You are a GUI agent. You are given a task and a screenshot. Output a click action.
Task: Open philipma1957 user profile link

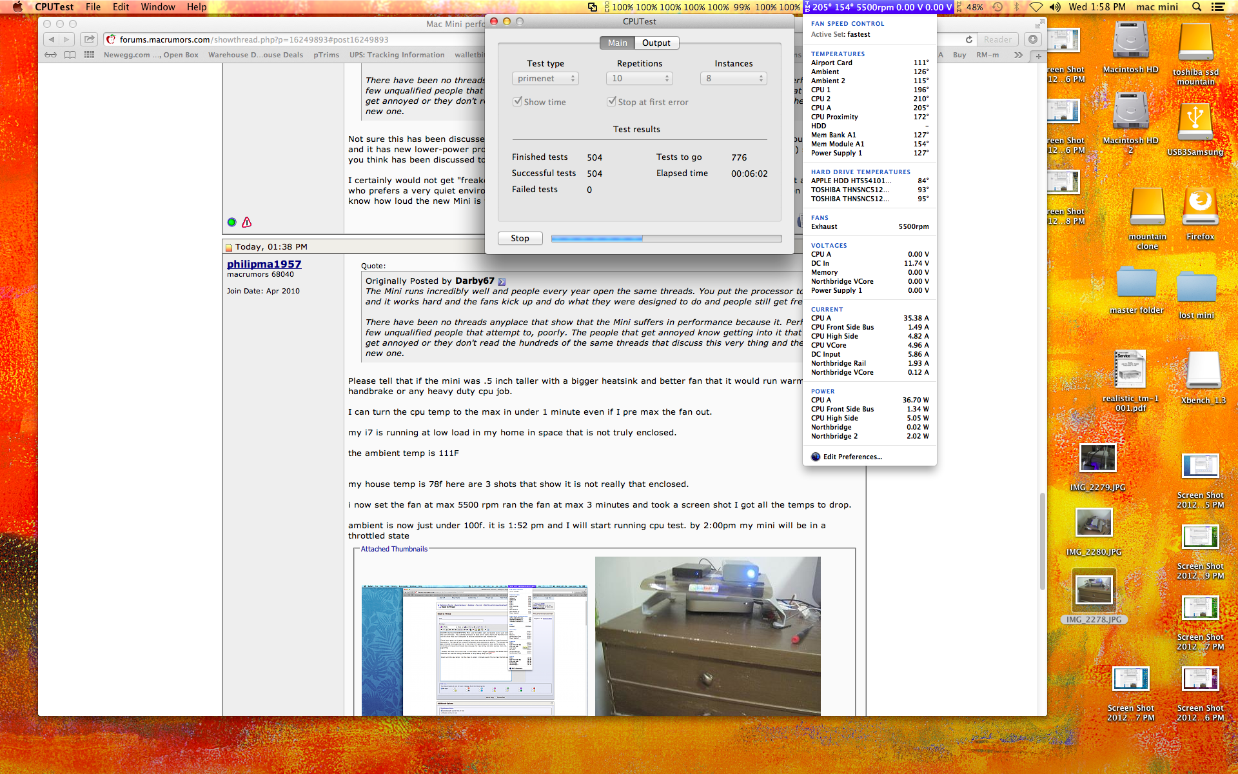[x=264, y=264]
